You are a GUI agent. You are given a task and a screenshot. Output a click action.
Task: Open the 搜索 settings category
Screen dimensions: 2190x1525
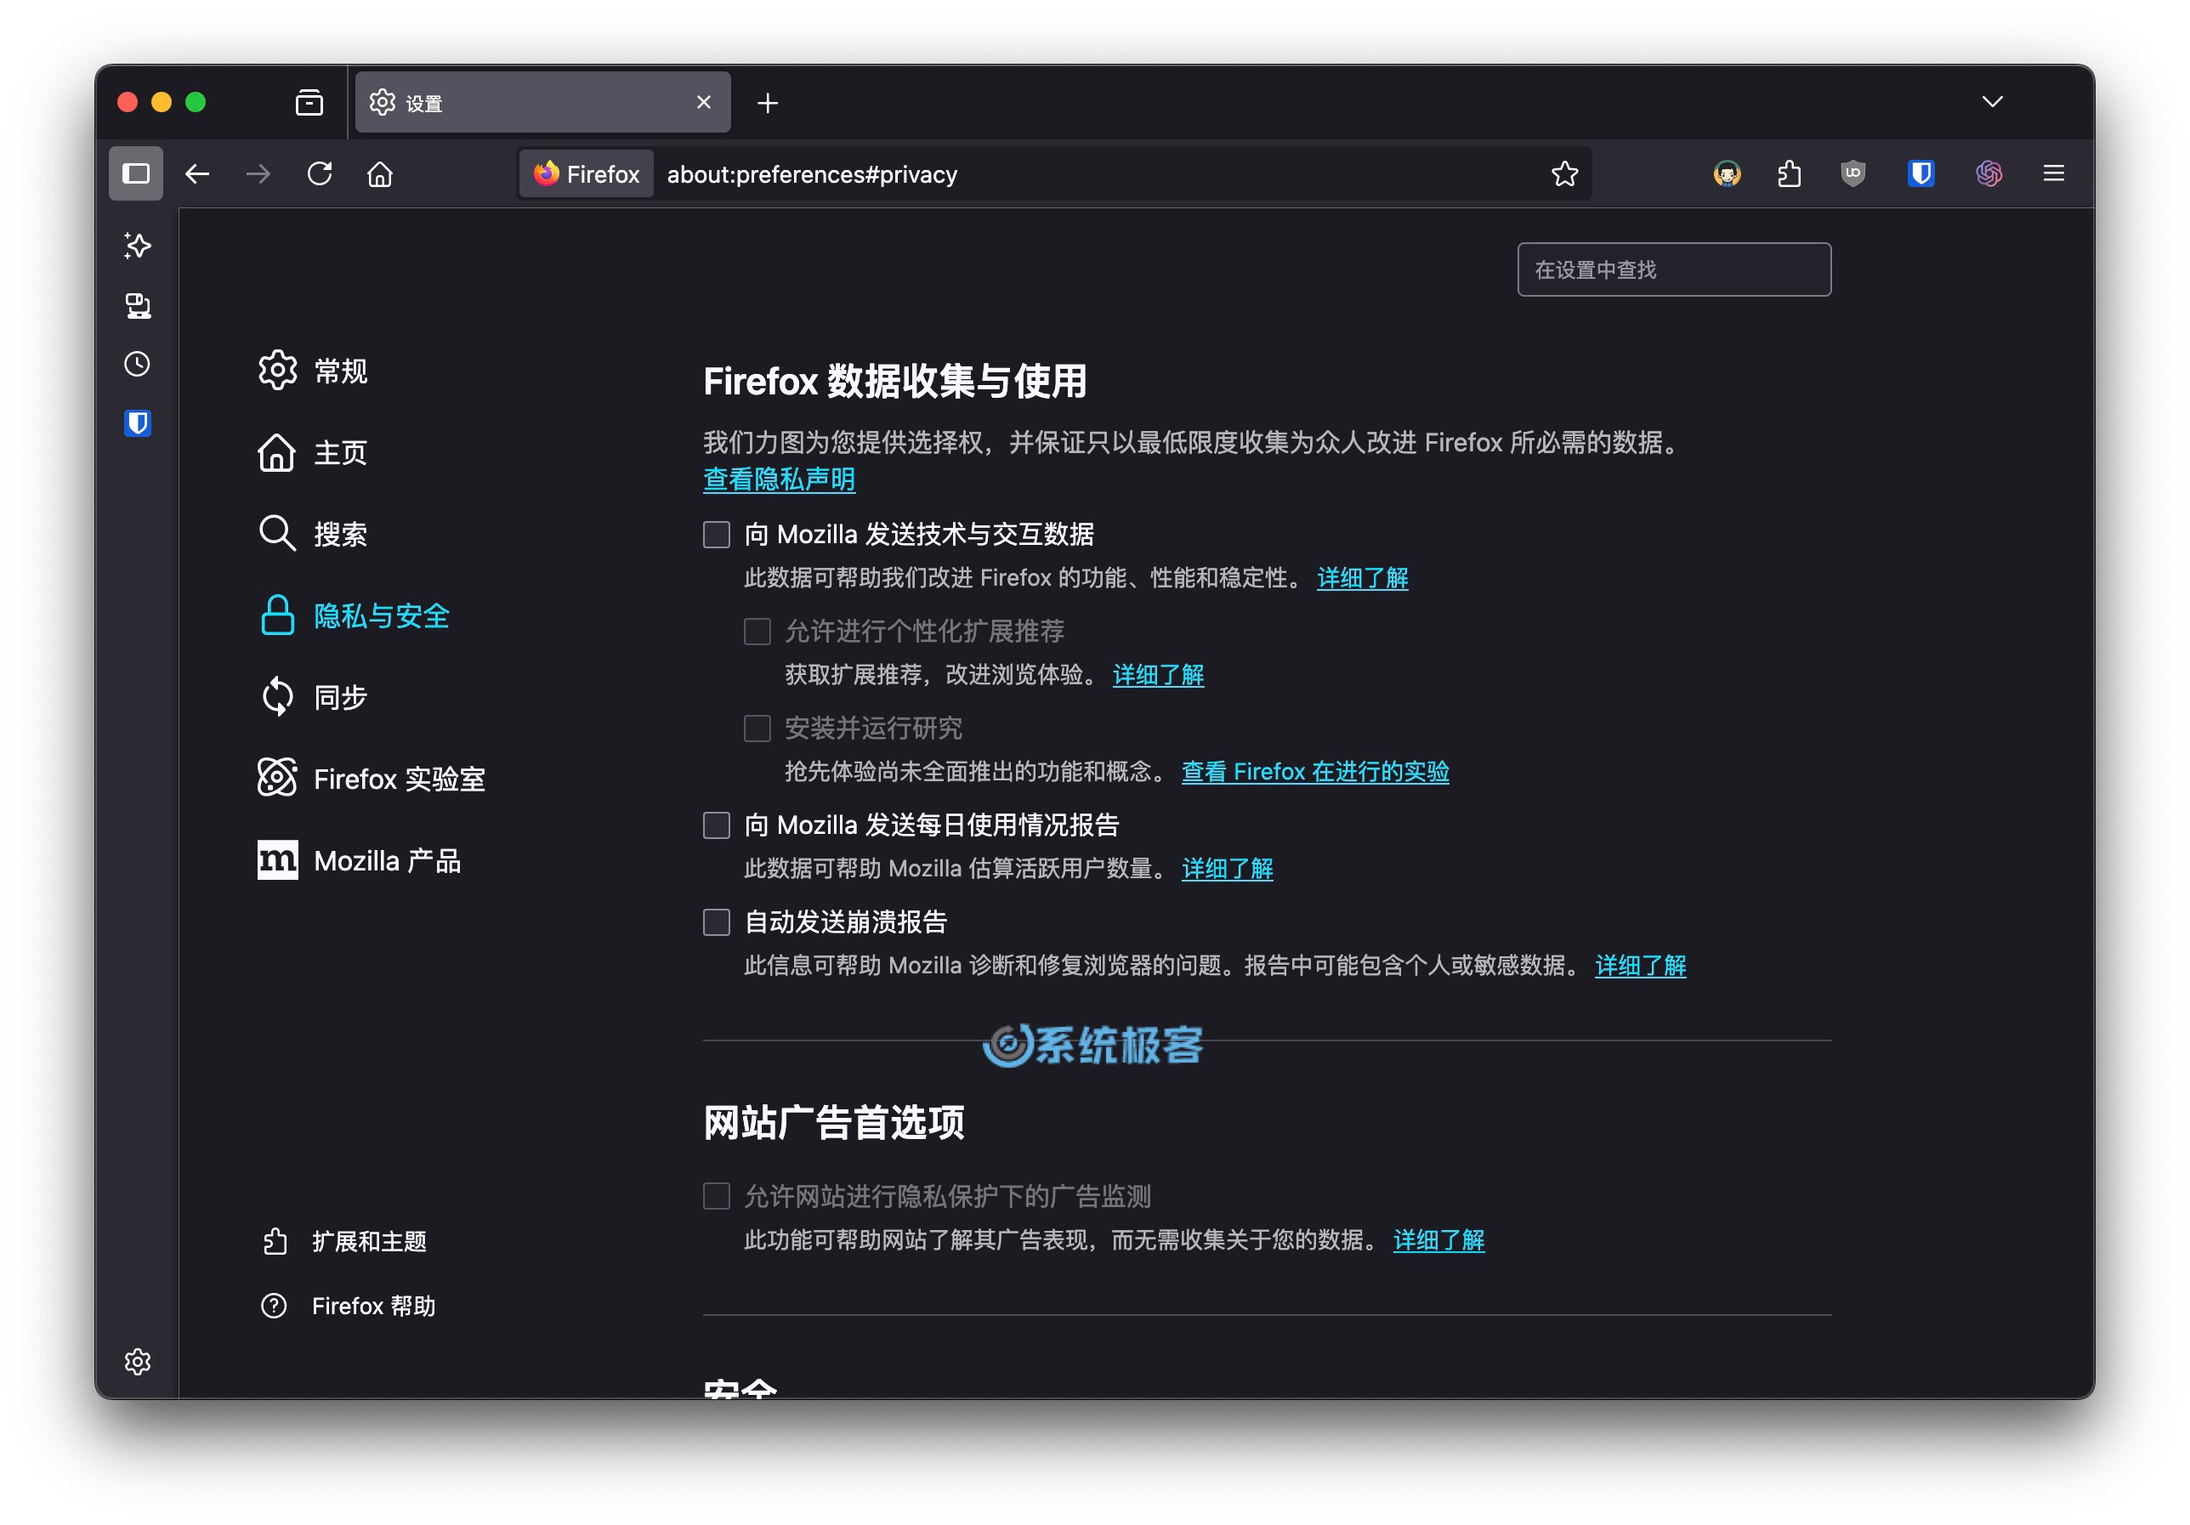(x=313, y=533)
